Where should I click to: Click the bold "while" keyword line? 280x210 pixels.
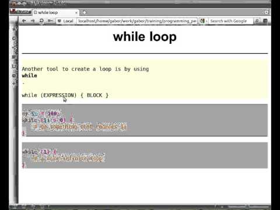pos(30,76)
